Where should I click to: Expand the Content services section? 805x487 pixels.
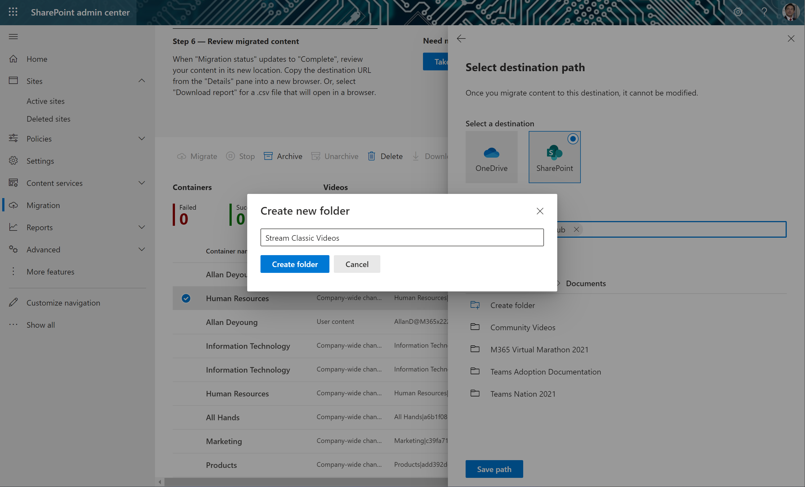(141, 183)
